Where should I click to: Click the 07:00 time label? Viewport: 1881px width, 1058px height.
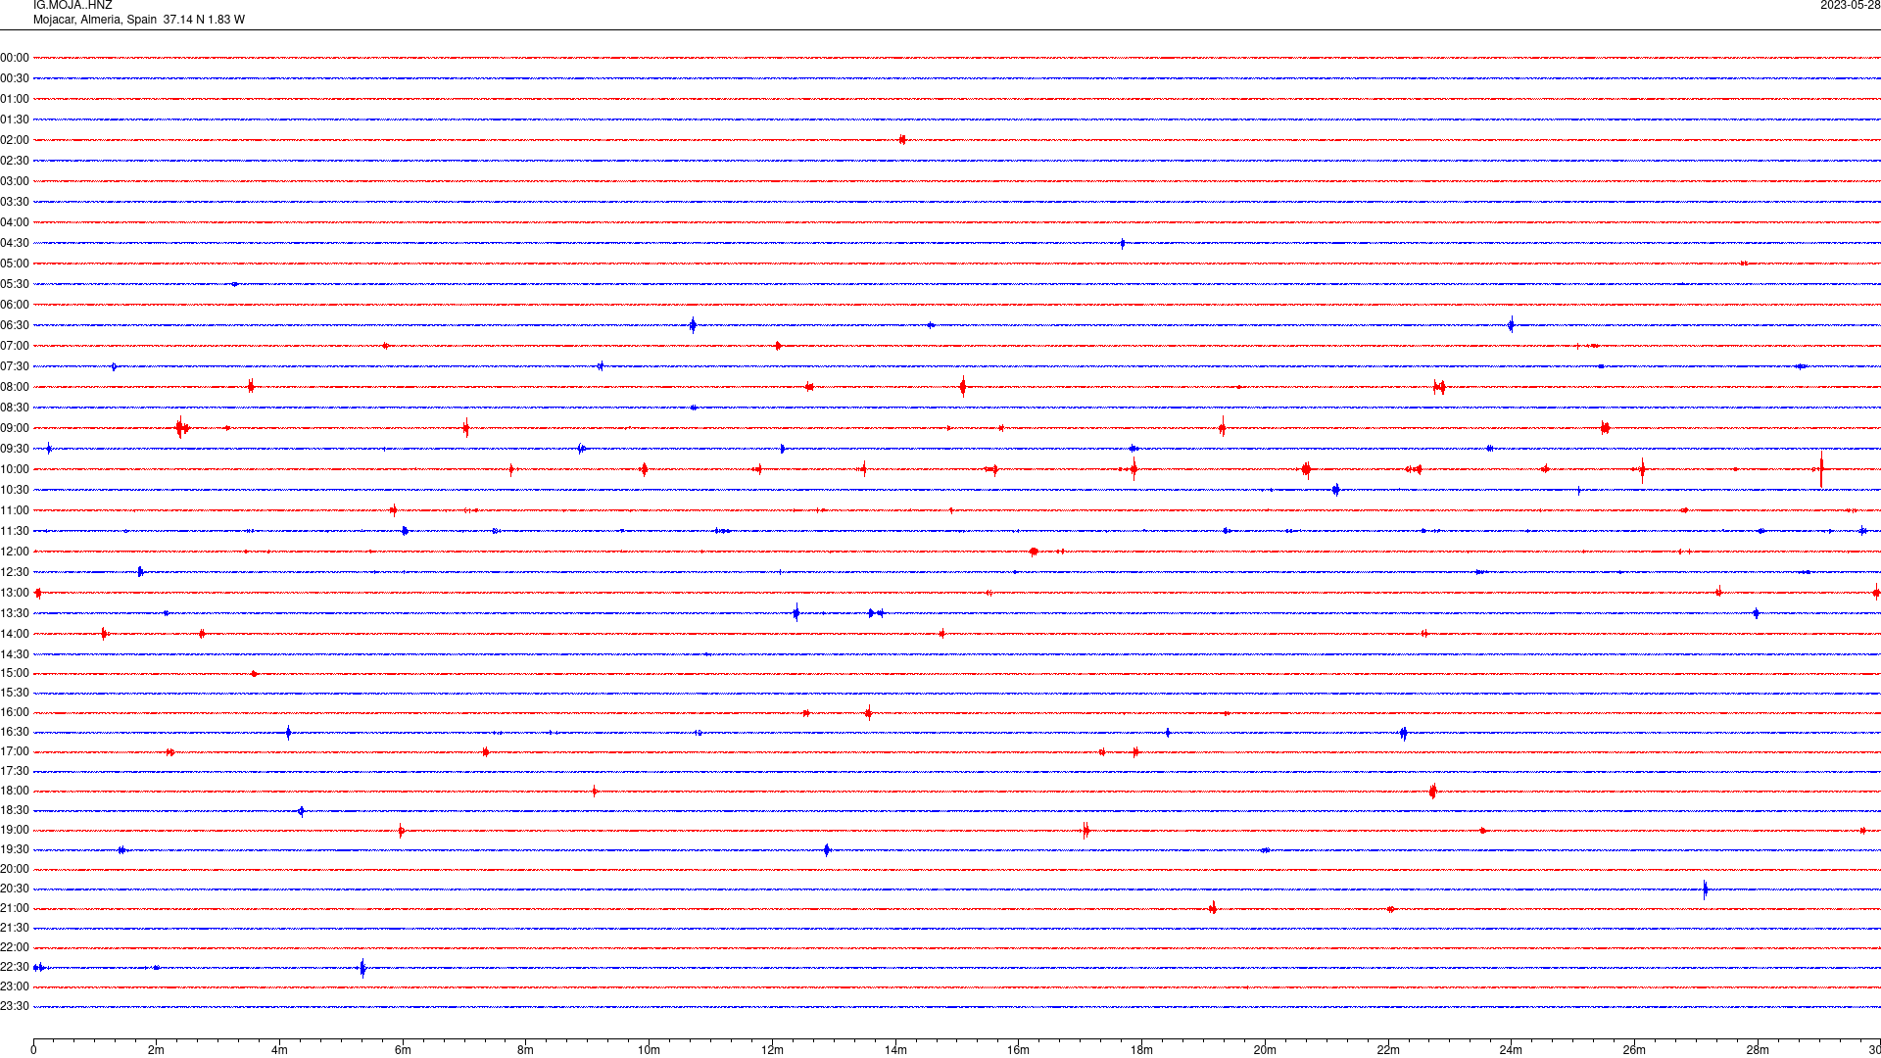(15, 346)
